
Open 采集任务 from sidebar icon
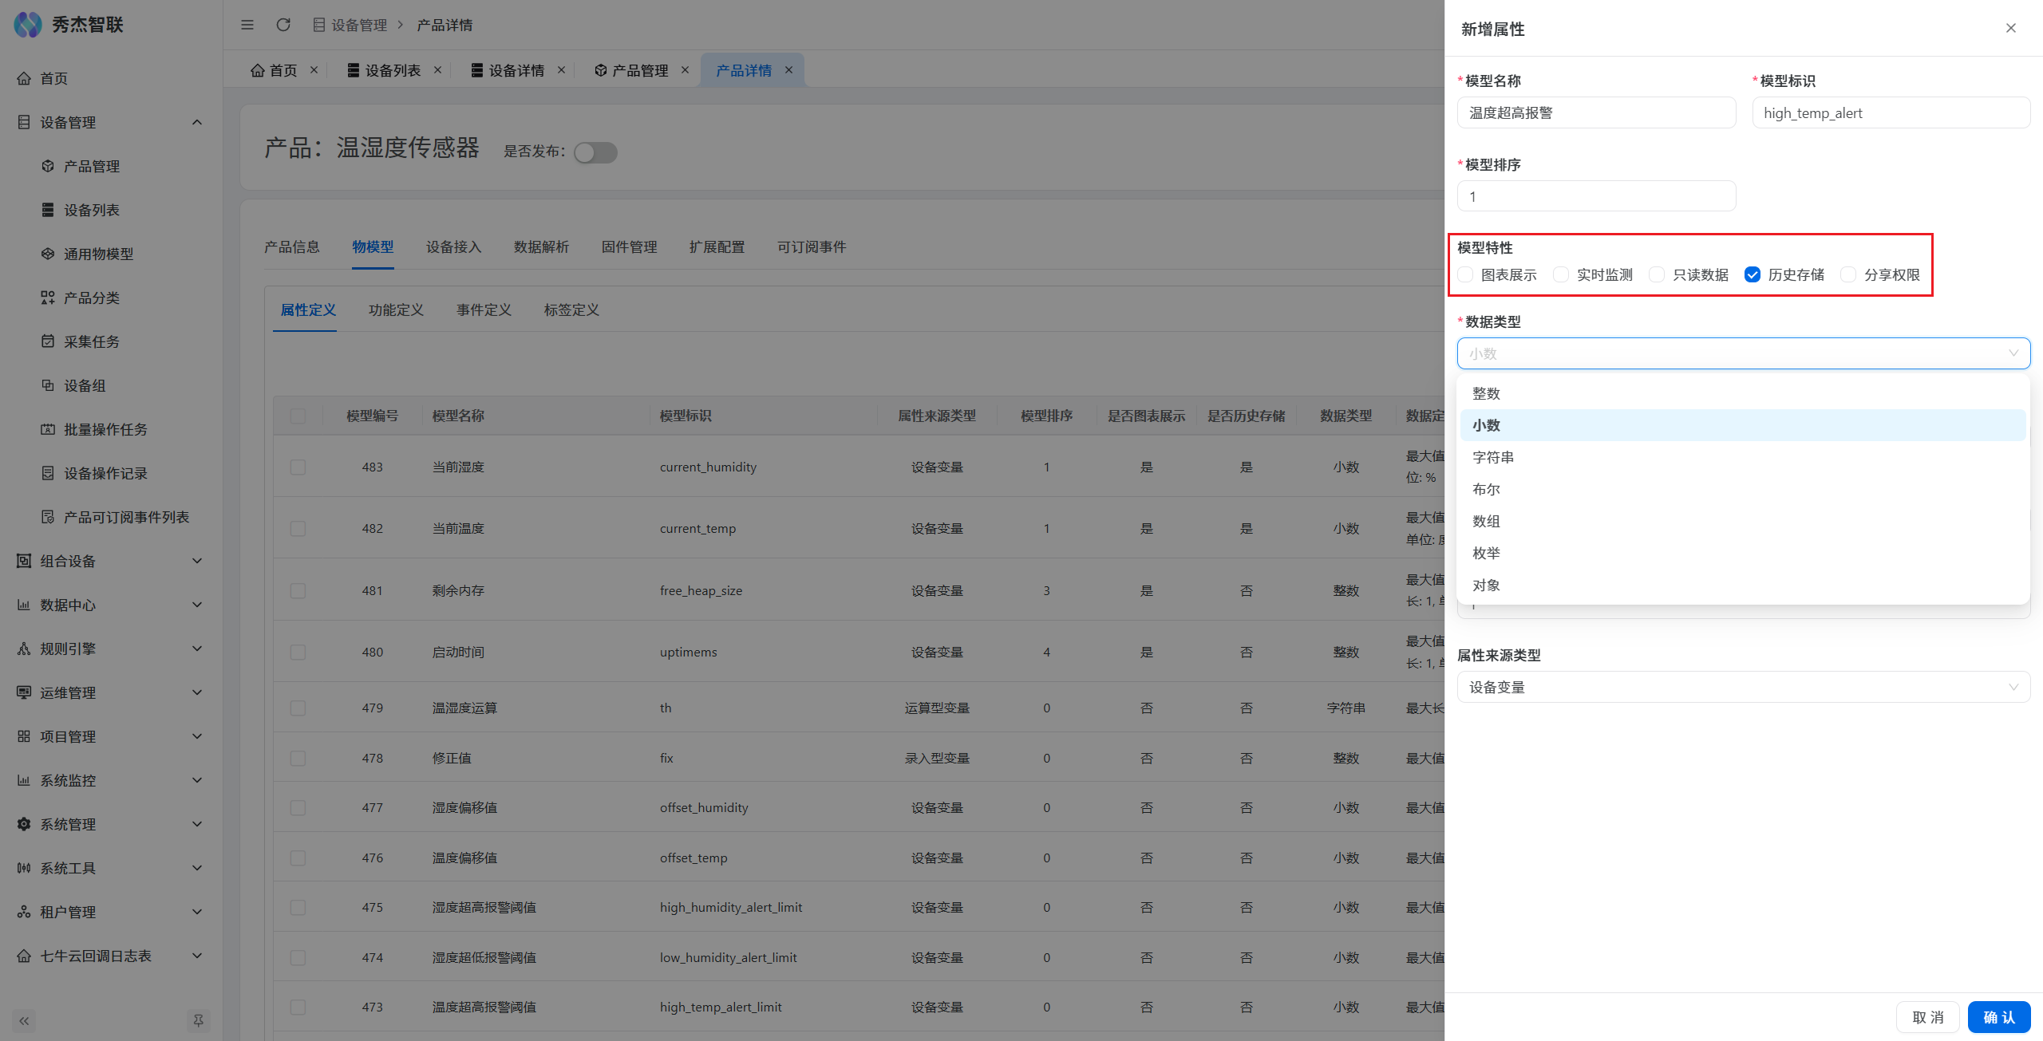(48, 341)
